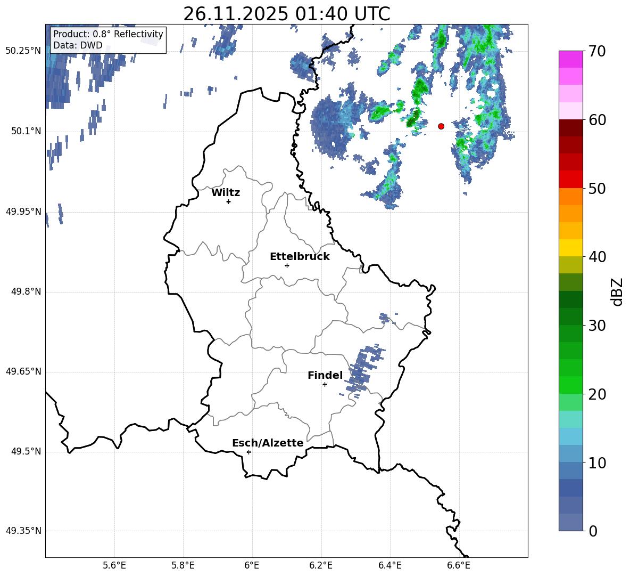Click the 49.5°N latitude label

click(26, 451)
